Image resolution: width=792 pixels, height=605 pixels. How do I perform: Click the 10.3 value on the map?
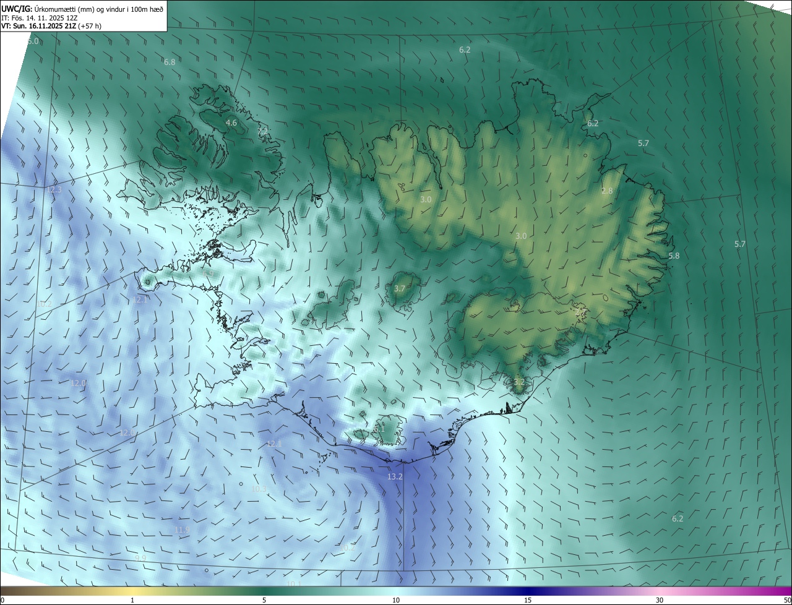(x=259, y=489)
